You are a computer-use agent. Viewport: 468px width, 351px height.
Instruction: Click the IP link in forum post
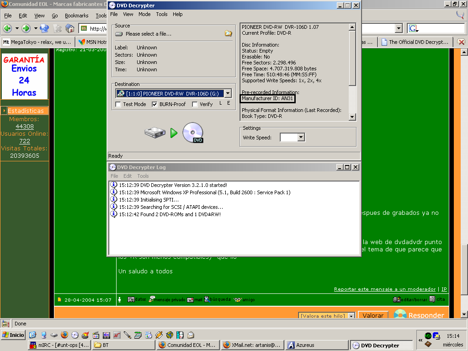pyautogui.click(x=444, y=289)
